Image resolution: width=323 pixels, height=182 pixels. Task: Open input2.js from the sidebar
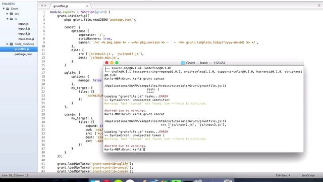coord(24,29)
